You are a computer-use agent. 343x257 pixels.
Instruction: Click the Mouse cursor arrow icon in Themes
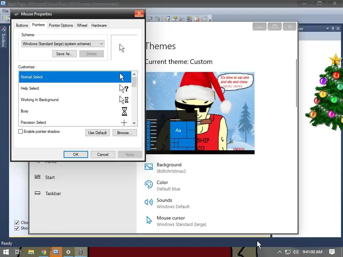149,220
